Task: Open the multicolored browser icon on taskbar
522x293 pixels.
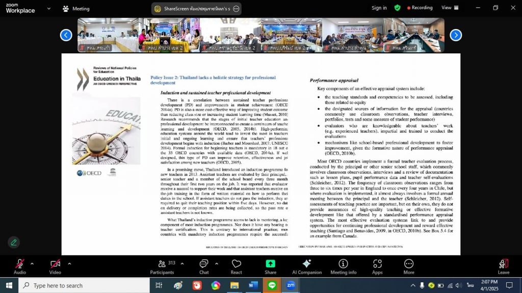Action: 216,285
